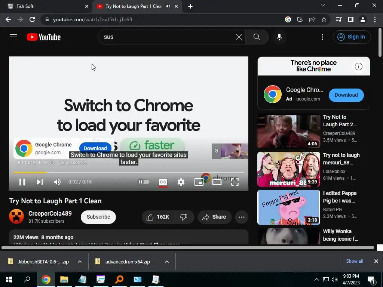Open Chrome three-dot menu
This screenshot has width=383, height=287.
click(x=375, y=19)
